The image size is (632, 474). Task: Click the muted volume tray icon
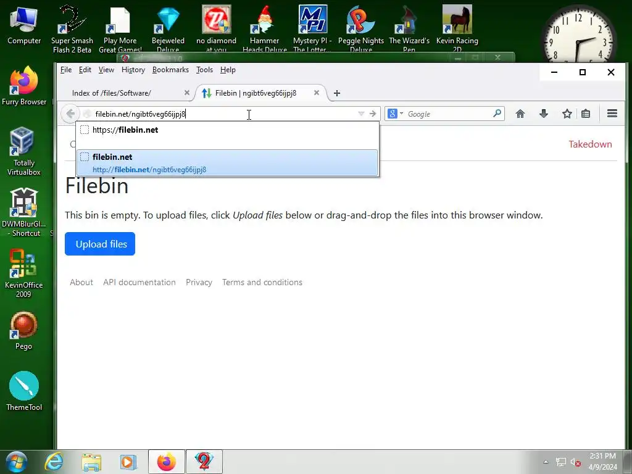click(x=575, y=462)
